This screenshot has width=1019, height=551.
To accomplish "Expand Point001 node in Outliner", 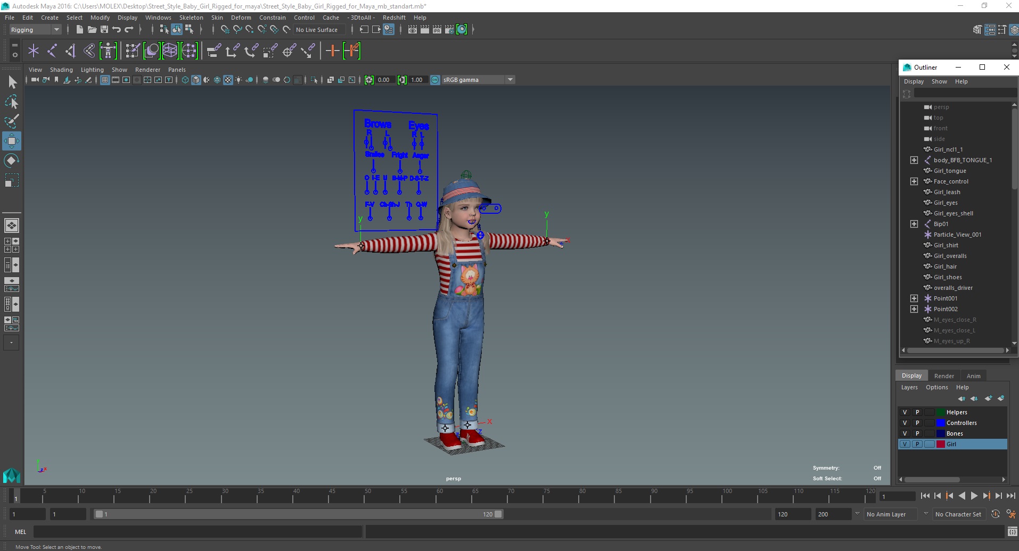I will pyautogui.click(x=914, y=298).
